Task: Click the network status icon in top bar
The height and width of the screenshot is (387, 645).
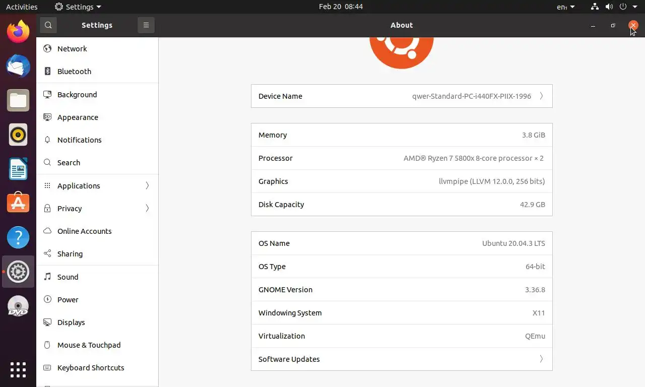Action: [595, 7]
